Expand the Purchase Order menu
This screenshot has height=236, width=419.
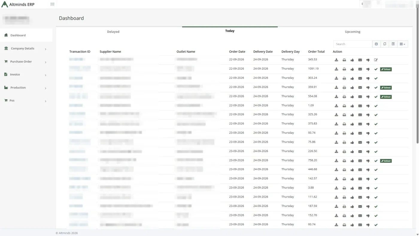(x=26, y=62)
